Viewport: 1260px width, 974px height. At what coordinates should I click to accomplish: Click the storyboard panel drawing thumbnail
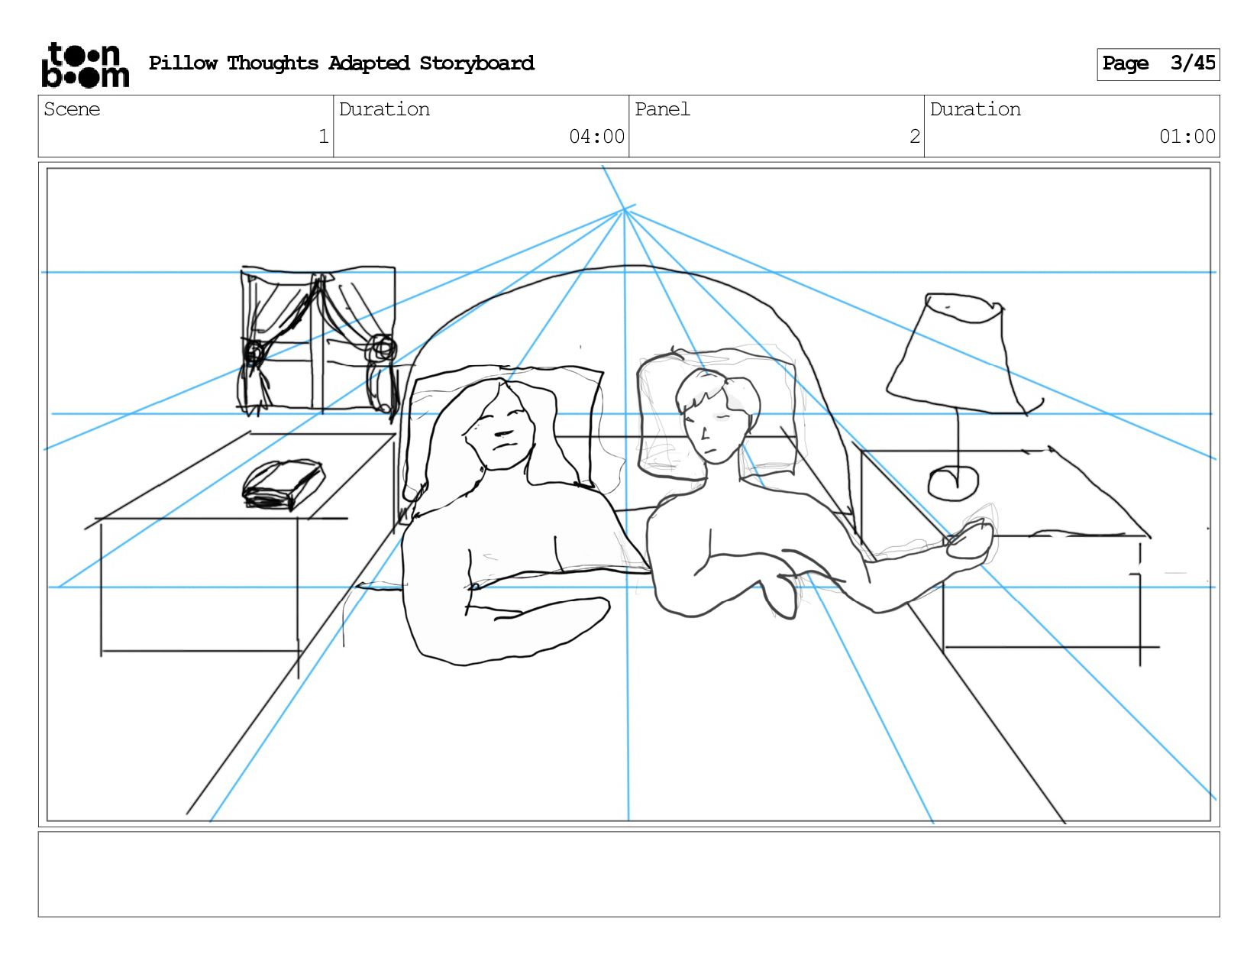[x=628, y=495]
